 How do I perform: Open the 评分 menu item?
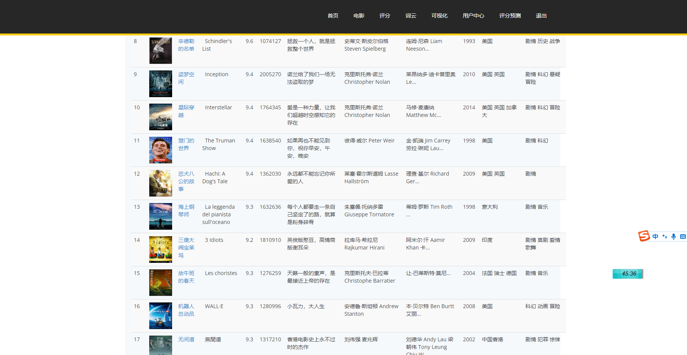pos(385,16)
